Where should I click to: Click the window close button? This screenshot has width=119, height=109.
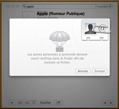(8, 6)
